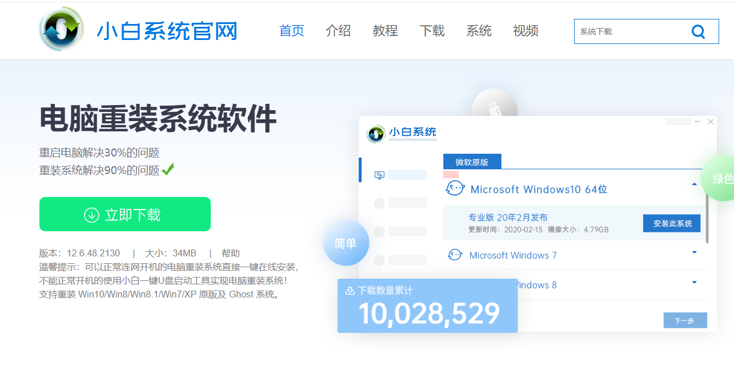This screenshot has height=370, width=734.
Task: Click the green checkmark beside 重装系统 text
Action: (x=168, y=170)
